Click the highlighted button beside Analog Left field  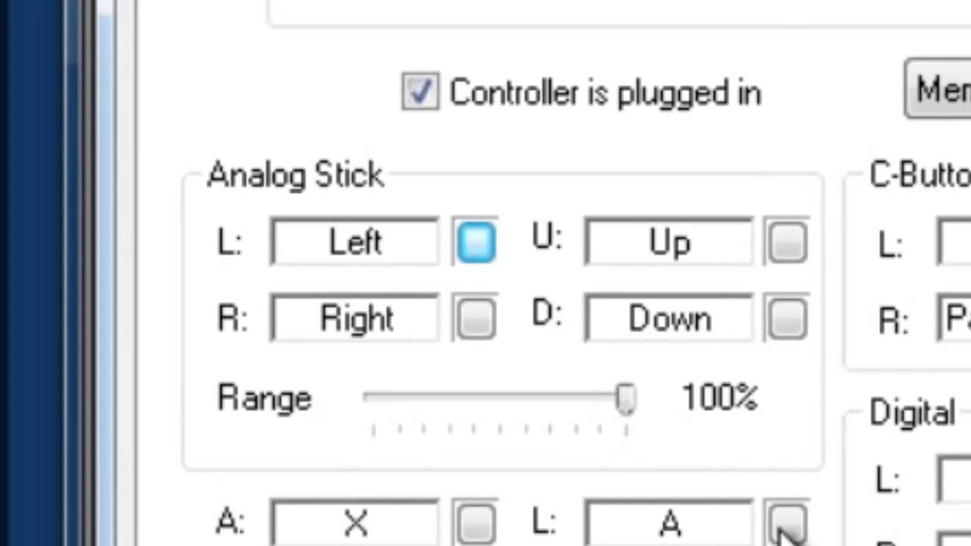tap(476, 243)
